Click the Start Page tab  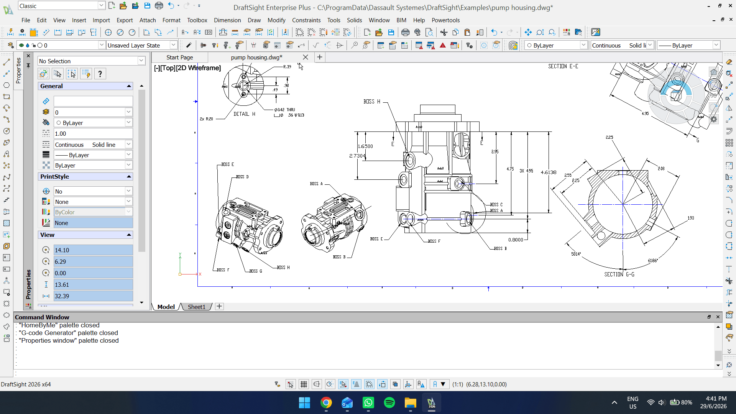coord(180,58)
